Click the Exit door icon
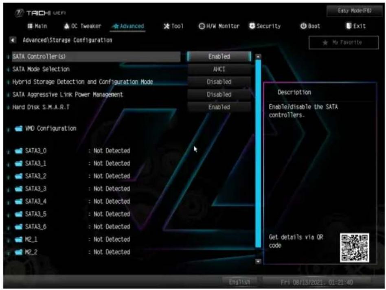This screenshot has width=386, height=290. (349, 26)
